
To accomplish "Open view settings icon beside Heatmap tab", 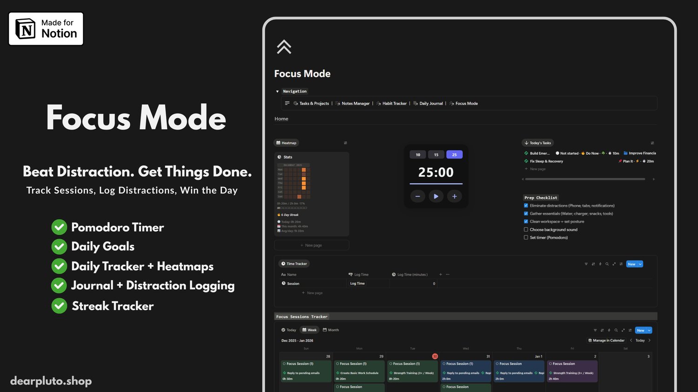I will tap(345, 143).
